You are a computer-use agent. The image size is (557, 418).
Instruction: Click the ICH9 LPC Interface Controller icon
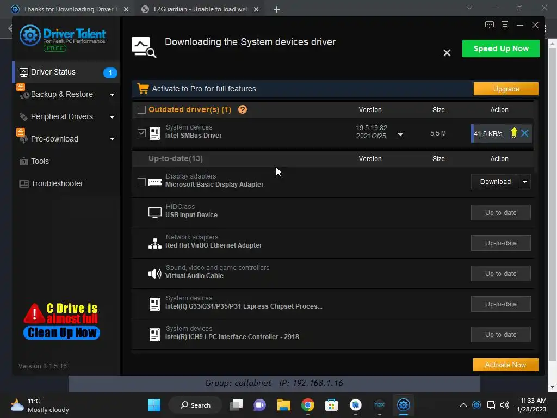point(154,335)
